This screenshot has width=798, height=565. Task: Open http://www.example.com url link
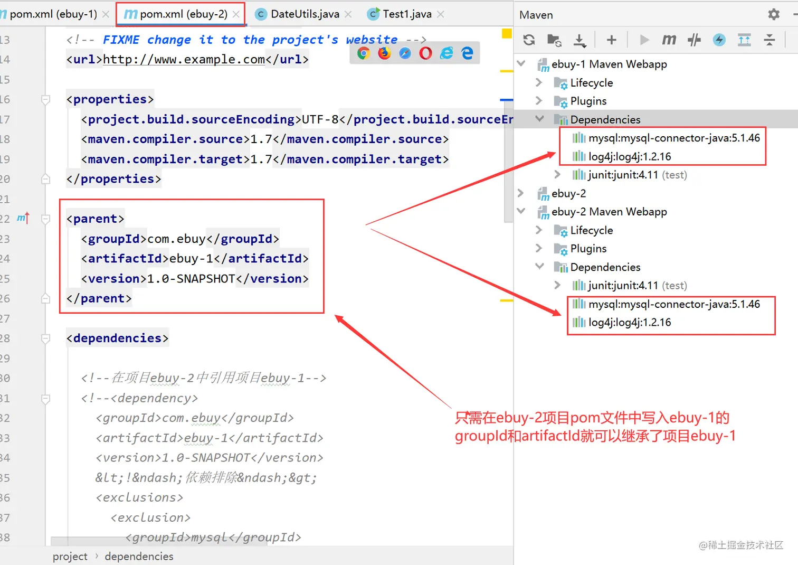(184, 60)
